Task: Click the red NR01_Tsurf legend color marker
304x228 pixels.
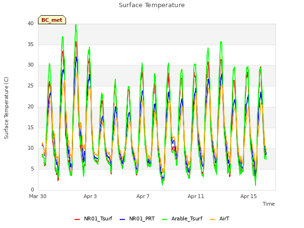Action: point(77,219)
